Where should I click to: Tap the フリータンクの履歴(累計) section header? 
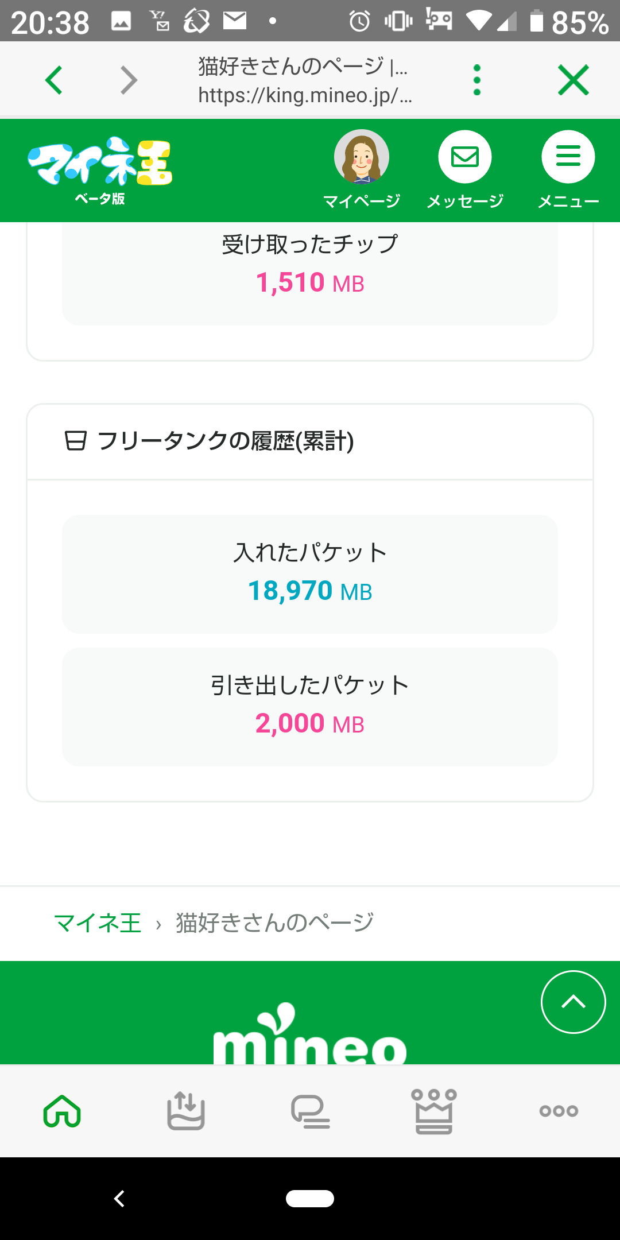[225, 441]
